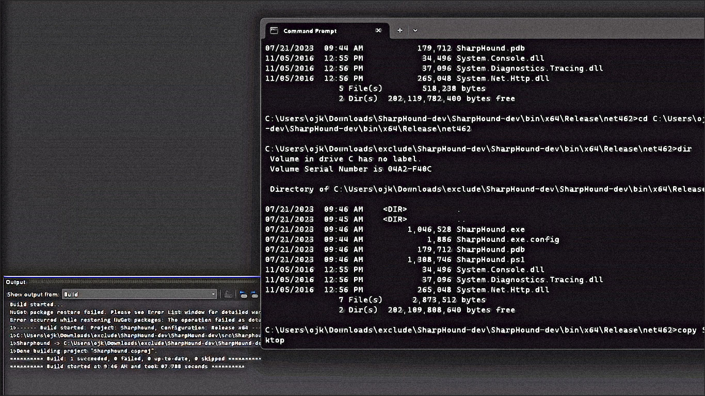Click the 1>C:\Users\ojk src path output line
This screenshot has width=705, height=396.
135,335
